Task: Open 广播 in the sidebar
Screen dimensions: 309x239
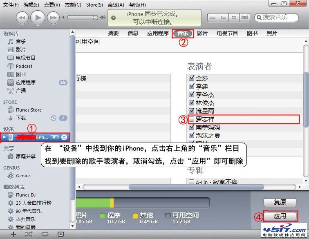Action: pos(21,91)
